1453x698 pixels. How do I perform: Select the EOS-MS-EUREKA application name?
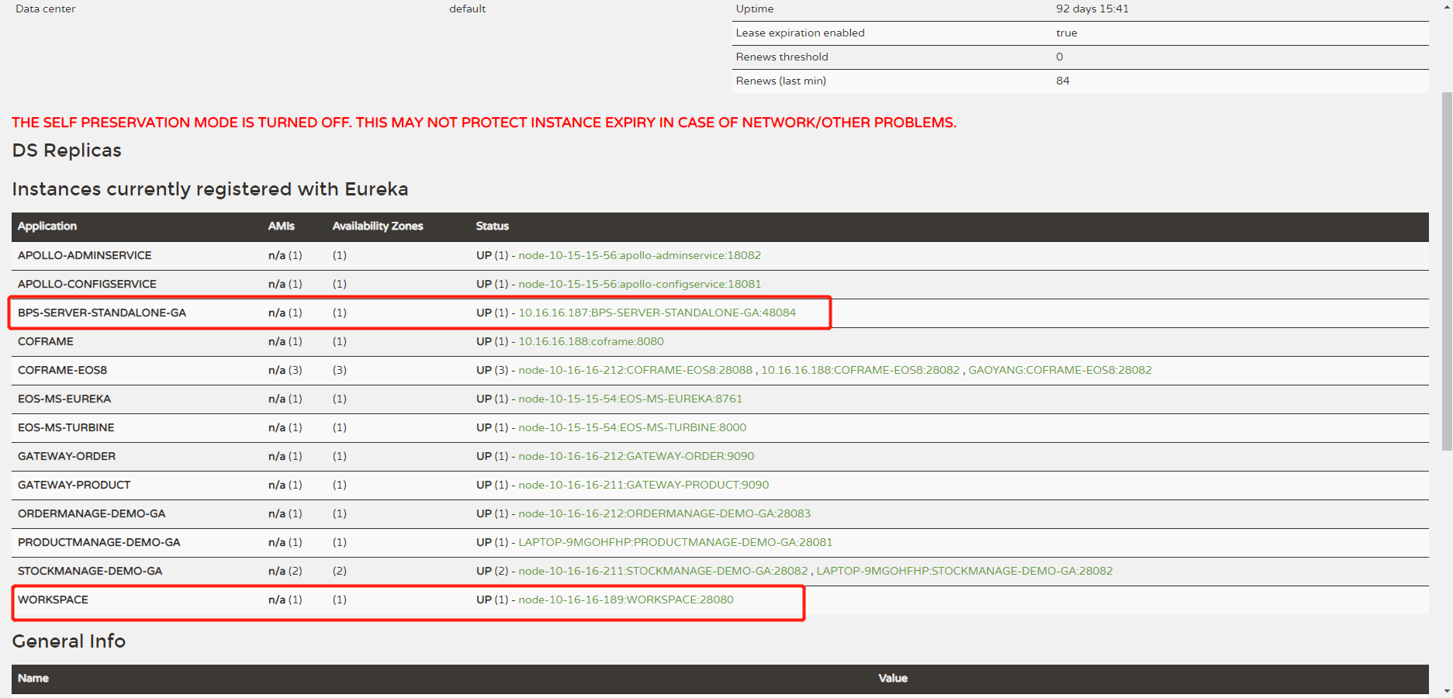click(64, 399)
